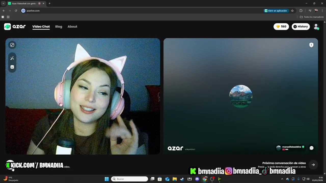Go to the Blog page
Image resolution: width=326 pixels, height=183 pixels.
(x=59, y=26)
